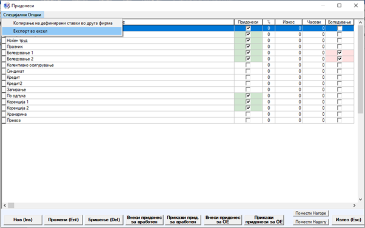Image resolution: width=365 pixels, height=228 pixels.
Task: Tick row selector box for Кредит
Action: point(4,78)
